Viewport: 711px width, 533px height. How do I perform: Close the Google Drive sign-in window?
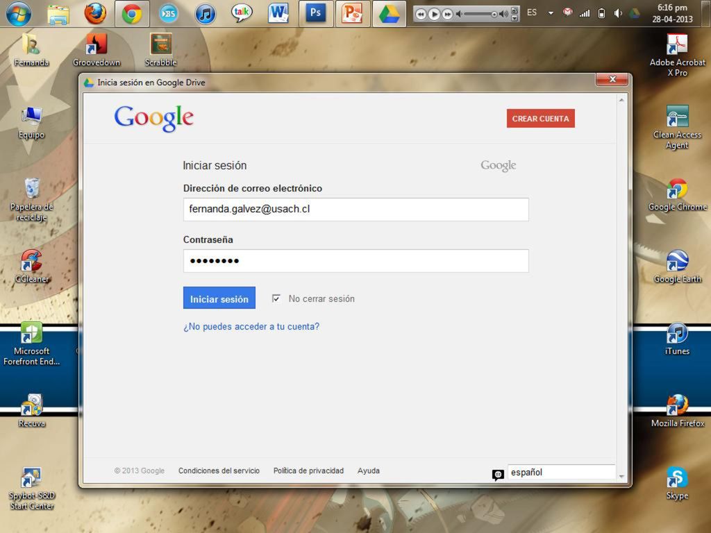(x=612, y=79)
